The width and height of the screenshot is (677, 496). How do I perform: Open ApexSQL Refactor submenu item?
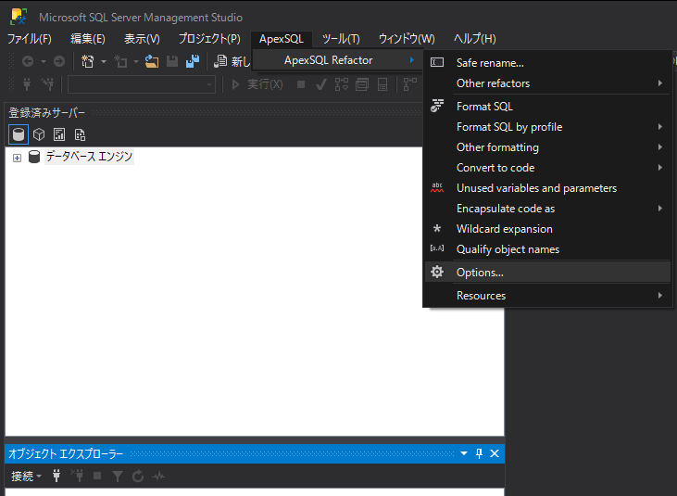click(x=337, y=60)
